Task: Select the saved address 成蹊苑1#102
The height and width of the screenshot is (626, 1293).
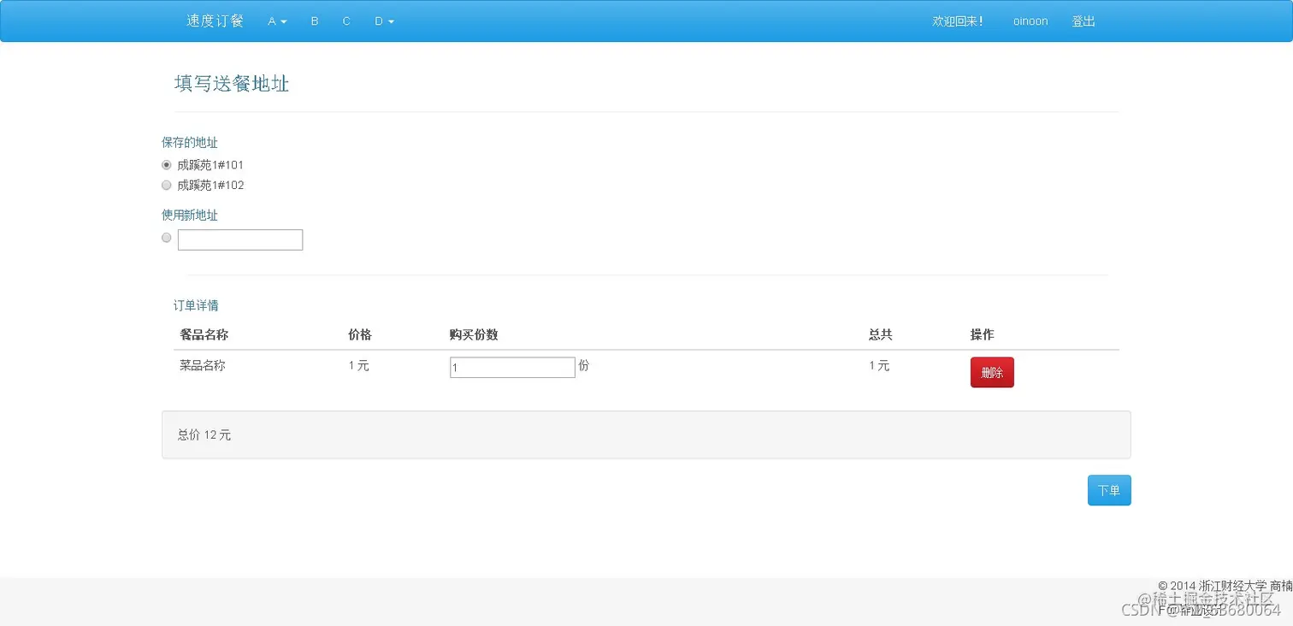Action: pyautogui.click(x=167, y=186)
